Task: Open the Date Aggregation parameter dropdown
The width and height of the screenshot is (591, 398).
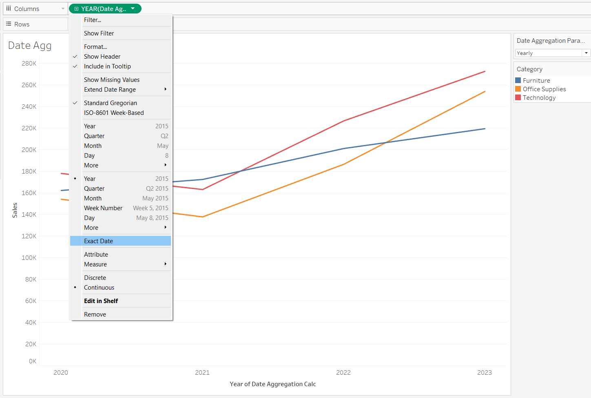Action: click(x=586, y=53)
